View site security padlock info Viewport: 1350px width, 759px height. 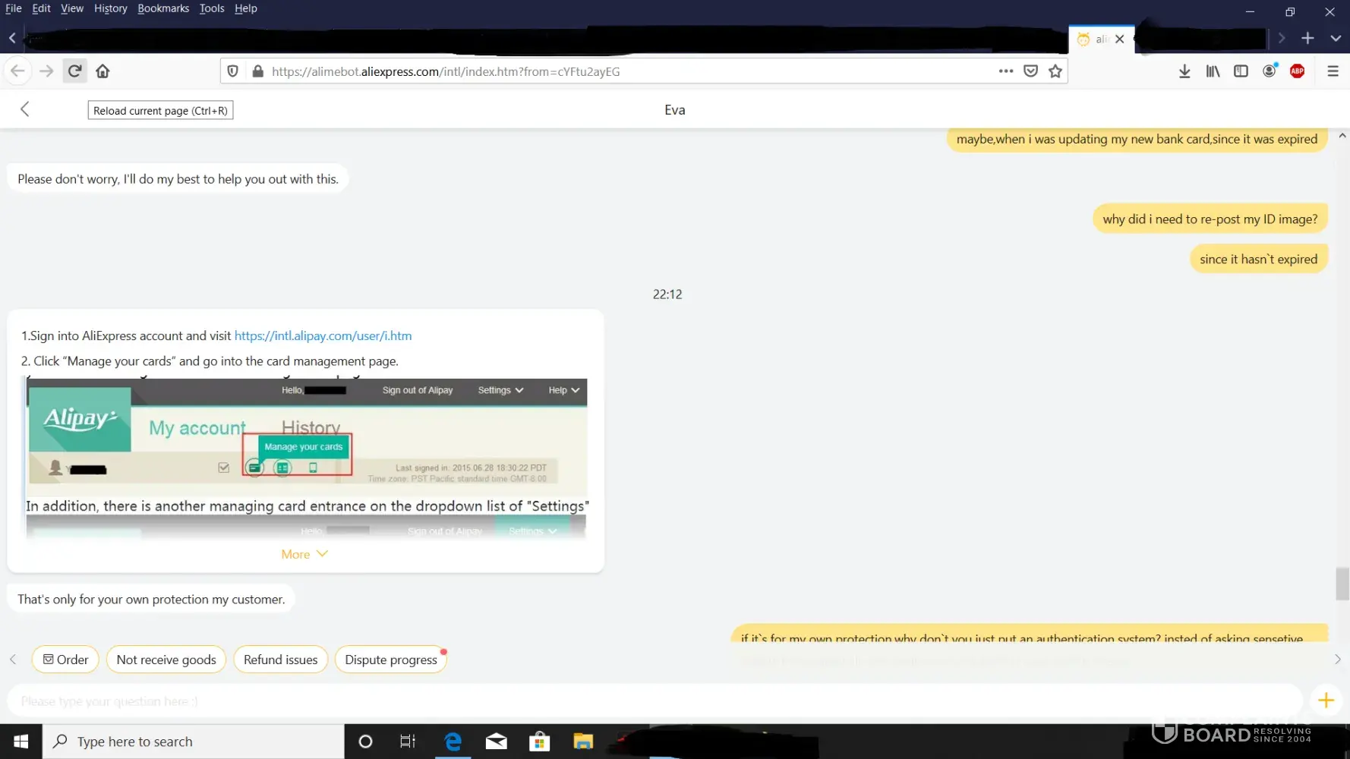[x=257, y=71]
